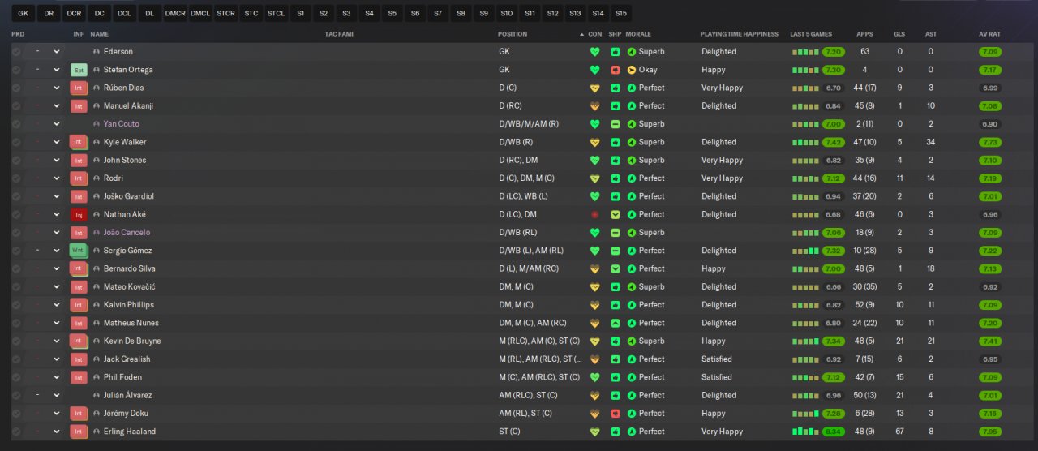The width and height of the screenshot is (1038, 451).
Task: Click João Cancelo's Int status badge
Action: (x=79, y=233)
